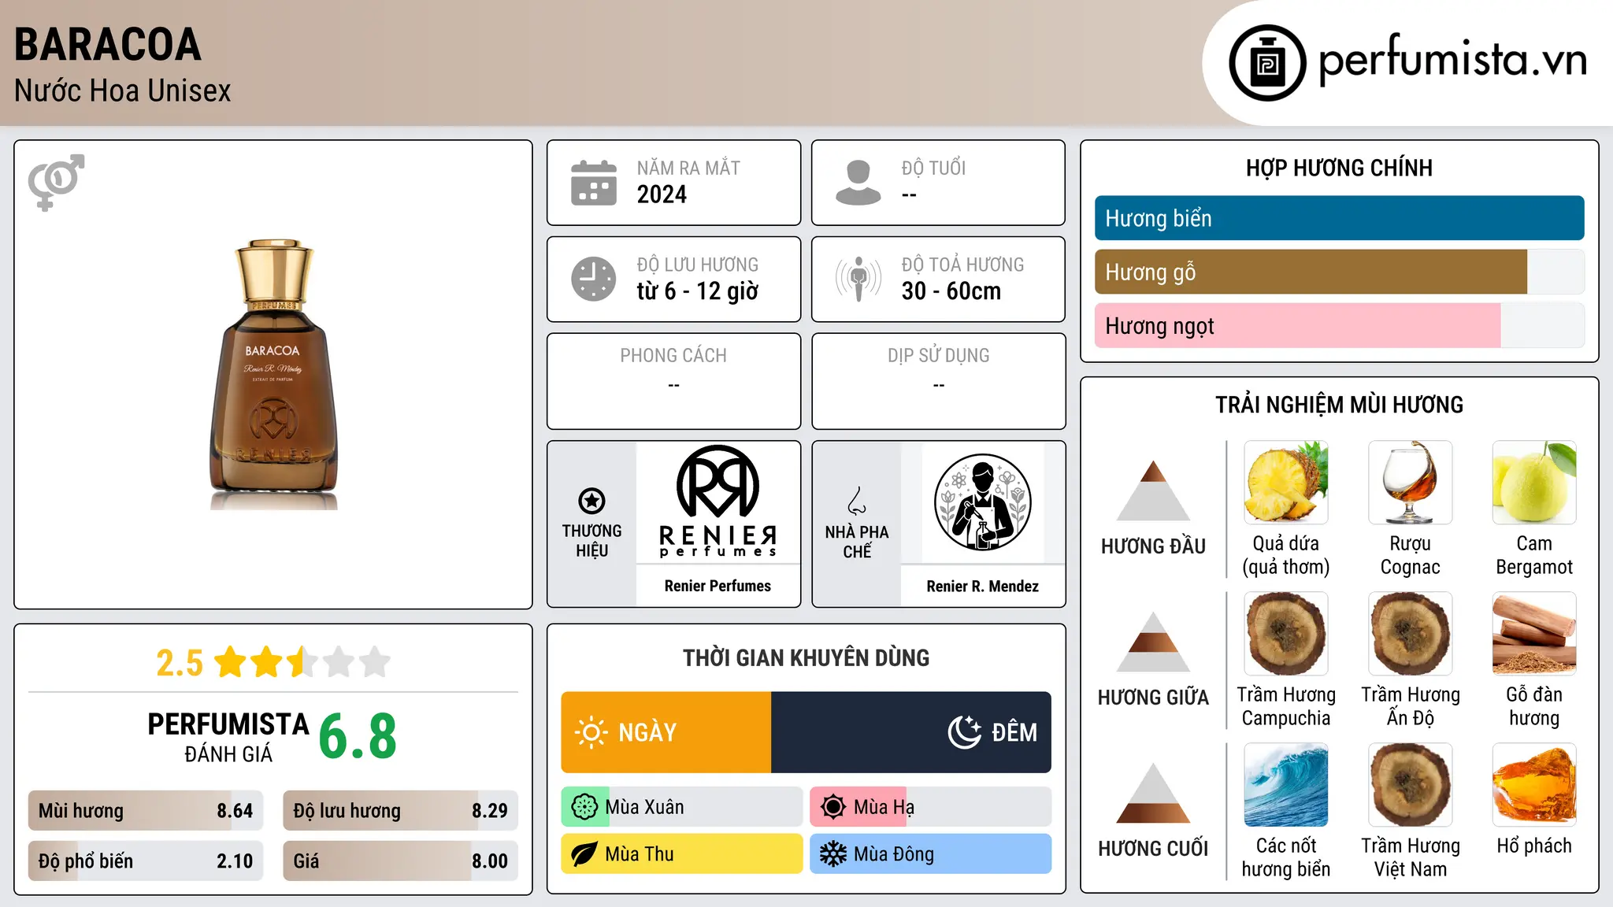Image resolution: width=1613 pixels, height=907 pixels.
Task: Click the unisex gender symbol icon
Action: (x=56, y=182)
